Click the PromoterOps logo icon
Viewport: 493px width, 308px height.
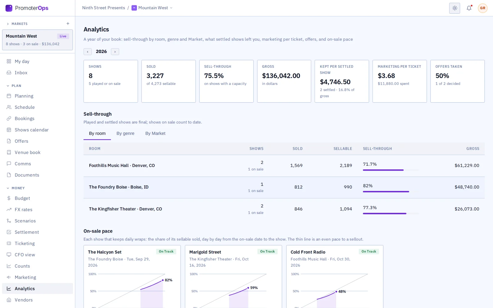[x=9, y=8]
